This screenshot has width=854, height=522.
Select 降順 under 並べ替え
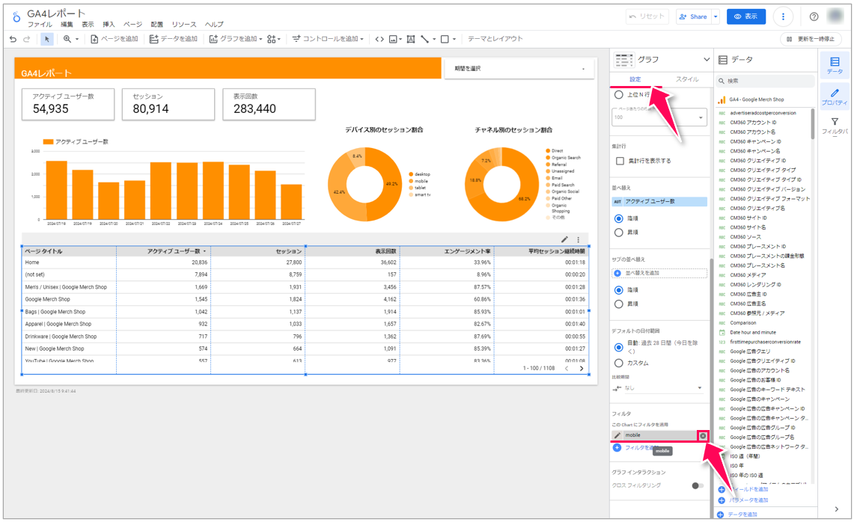coord(619,218)
